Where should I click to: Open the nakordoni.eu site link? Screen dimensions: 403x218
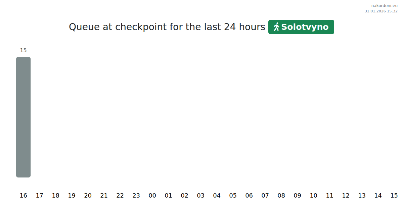[384, 5]
